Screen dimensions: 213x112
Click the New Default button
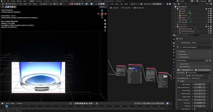tap(186, 70)
